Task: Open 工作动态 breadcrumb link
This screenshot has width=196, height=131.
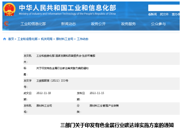Action: tap(82, 39)
